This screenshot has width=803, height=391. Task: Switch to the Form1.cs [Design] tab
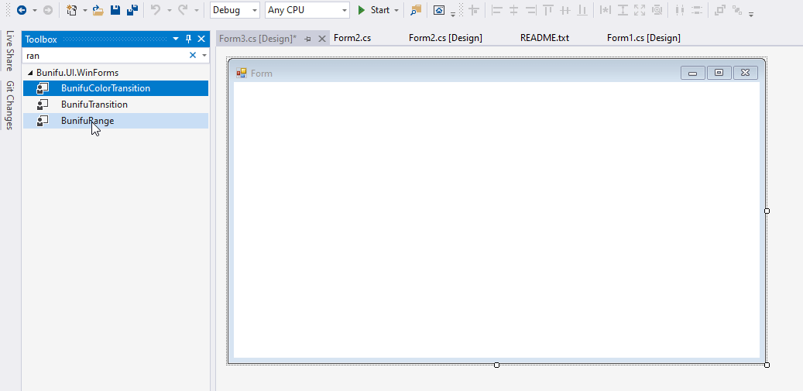643,38
